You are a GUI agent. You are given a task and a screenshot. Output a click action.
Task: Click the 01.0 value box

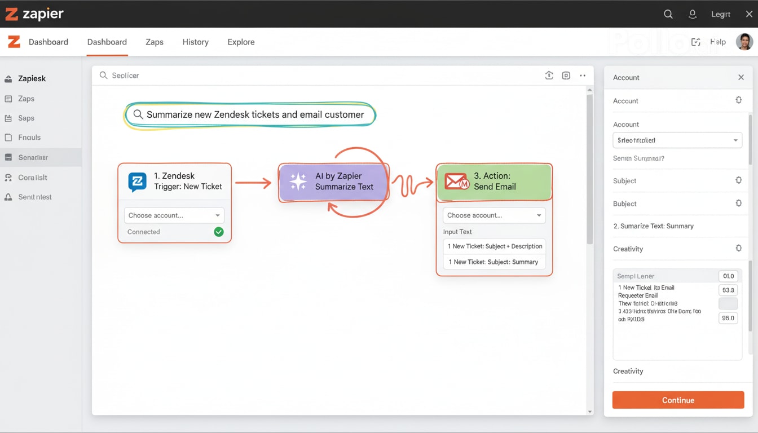tap(728, 276)
